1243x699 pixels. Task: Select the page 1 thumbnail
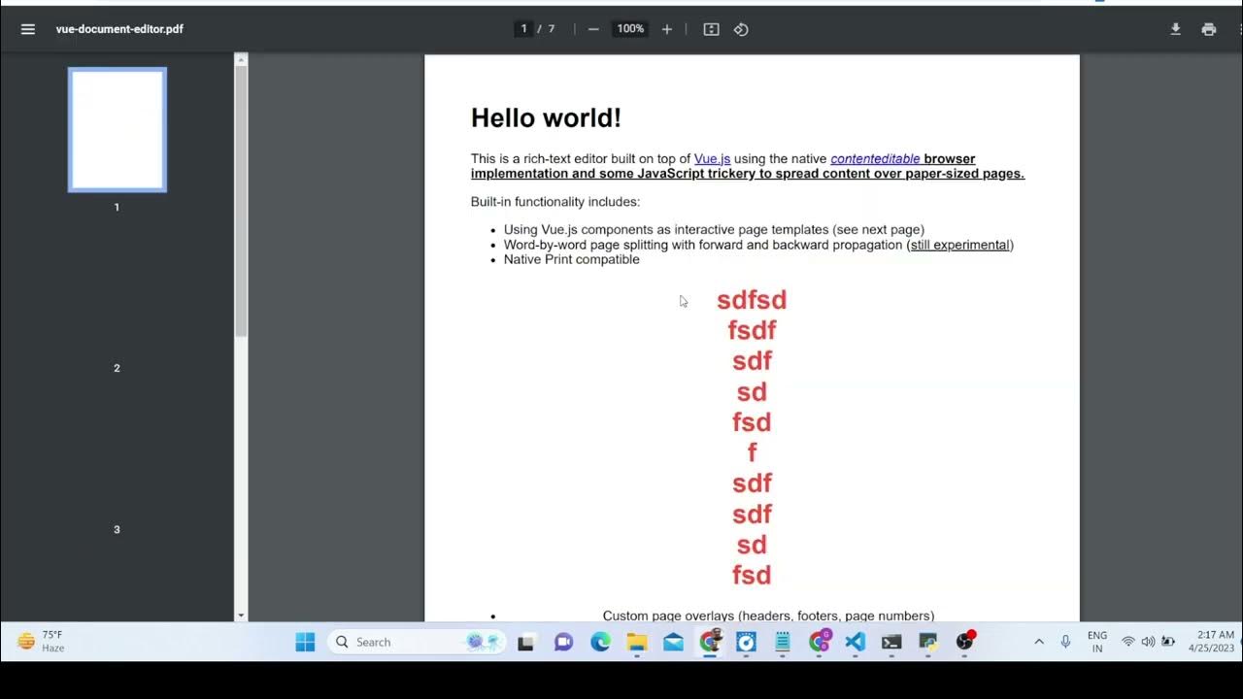pos(118,130)
